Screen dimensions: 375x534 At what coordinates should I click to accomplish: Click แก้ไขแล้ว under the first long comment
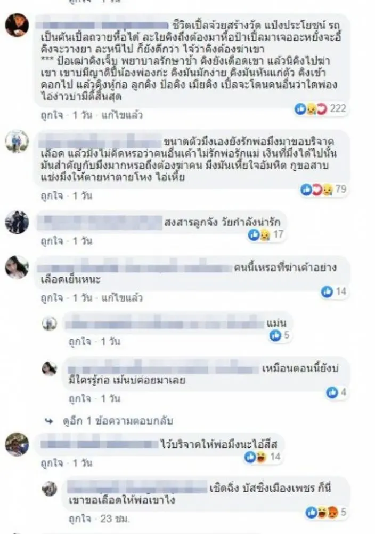[122, 115]
